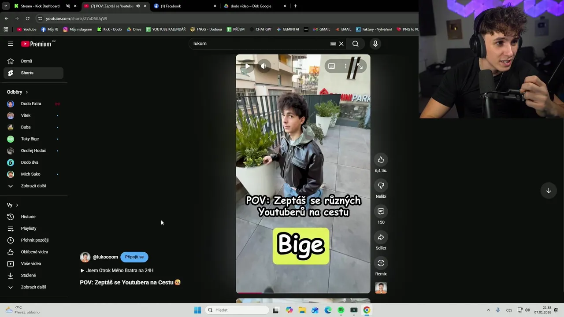564x317 pixels.
Task: Open on-screen keyboard icon in search box
Action: tap(333, 44)
